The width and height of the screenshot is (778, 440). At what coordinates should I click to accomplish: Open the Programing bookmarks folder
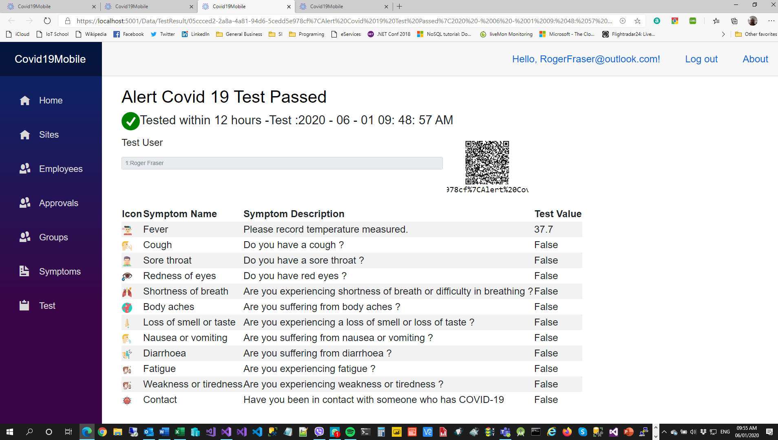point(307,34)
